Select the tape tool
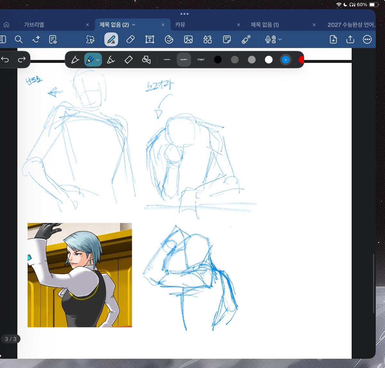The height and width of the screenshot is (368, 385). point(128,60)
